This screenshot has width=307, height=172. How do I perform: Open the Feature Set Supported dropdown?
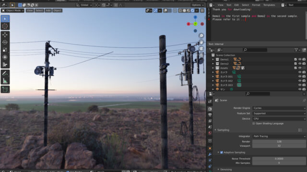pos(279,113)
